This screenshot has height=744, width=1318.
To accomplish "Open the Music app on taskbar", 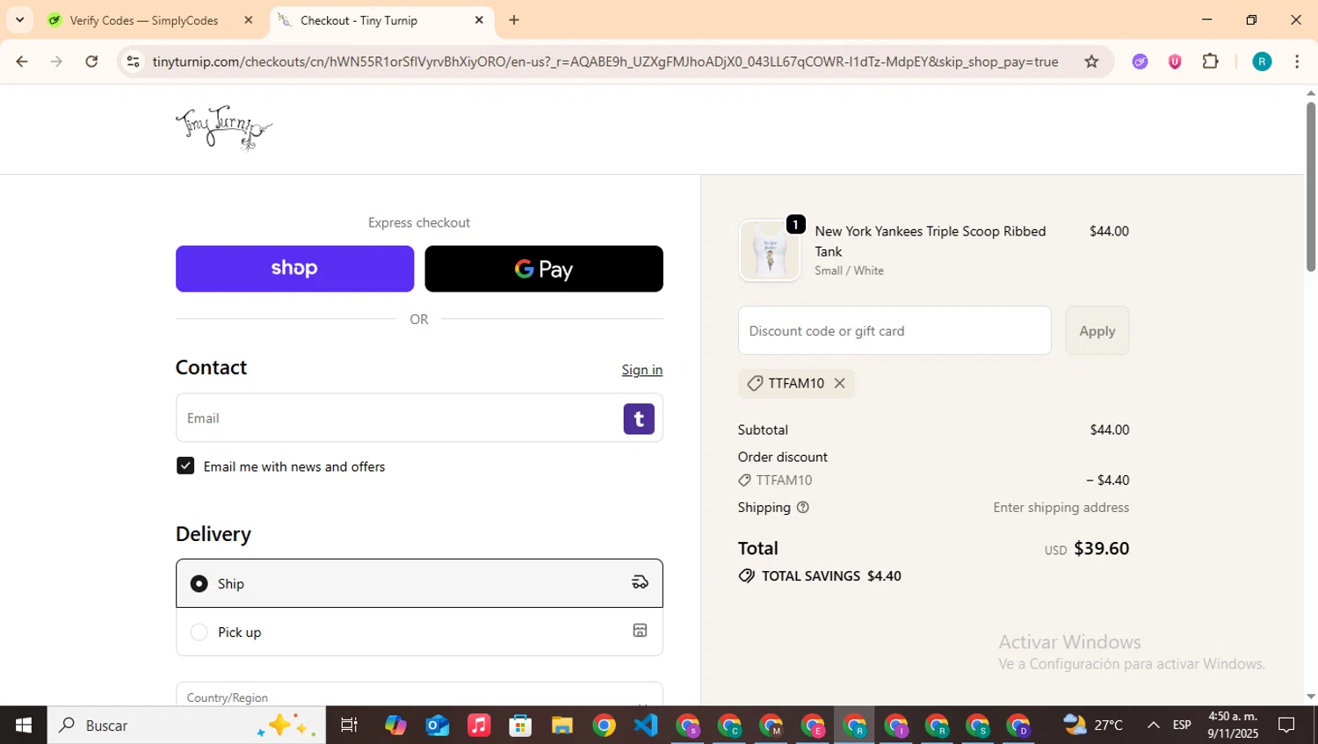I will [x=479, y=726].
